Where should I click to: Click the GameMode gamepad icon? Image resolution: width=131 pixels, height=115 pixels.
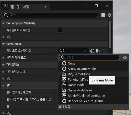click(64, 85)
